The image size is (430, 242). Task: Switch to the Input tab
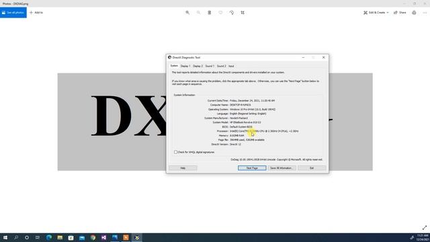coord(231,66)
